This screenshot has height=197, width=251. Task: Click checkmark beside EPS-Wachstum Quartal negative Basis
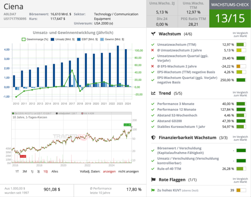click(x=153, y=80)
